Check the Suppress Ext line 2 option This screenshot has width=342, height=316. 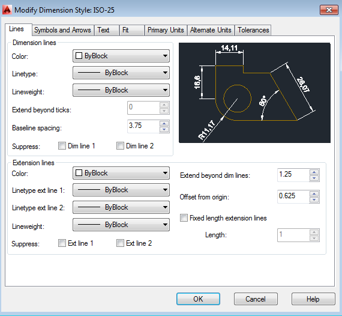click(x=120, y=243)
